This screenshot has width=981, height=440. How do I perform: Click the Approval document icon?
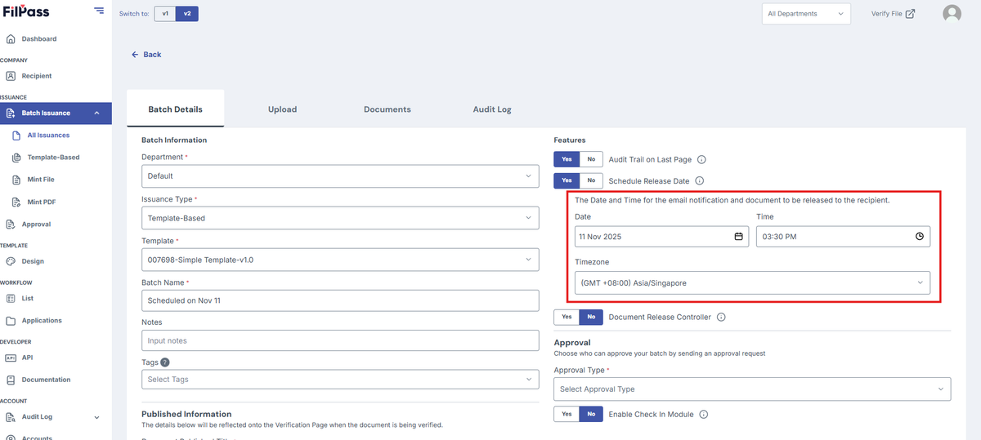[11, 224]
